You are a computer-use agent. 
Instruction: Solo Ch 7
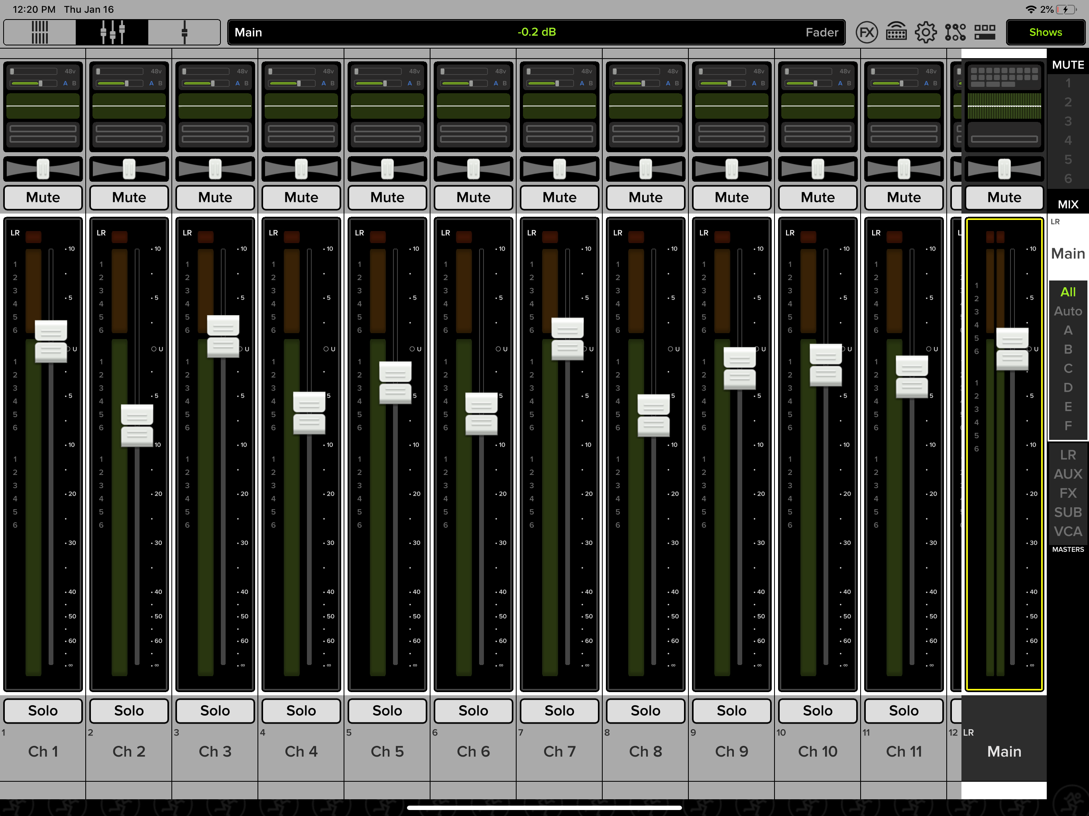pyautogui.click(x=559, y=711)
